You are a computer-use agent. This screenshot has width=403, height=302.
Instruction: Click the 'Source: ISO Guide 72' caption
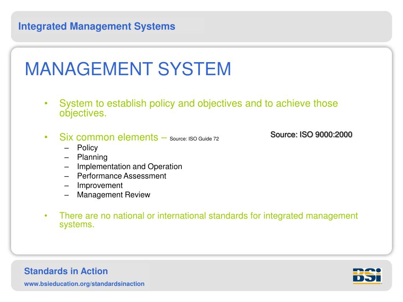click(194, 139)
